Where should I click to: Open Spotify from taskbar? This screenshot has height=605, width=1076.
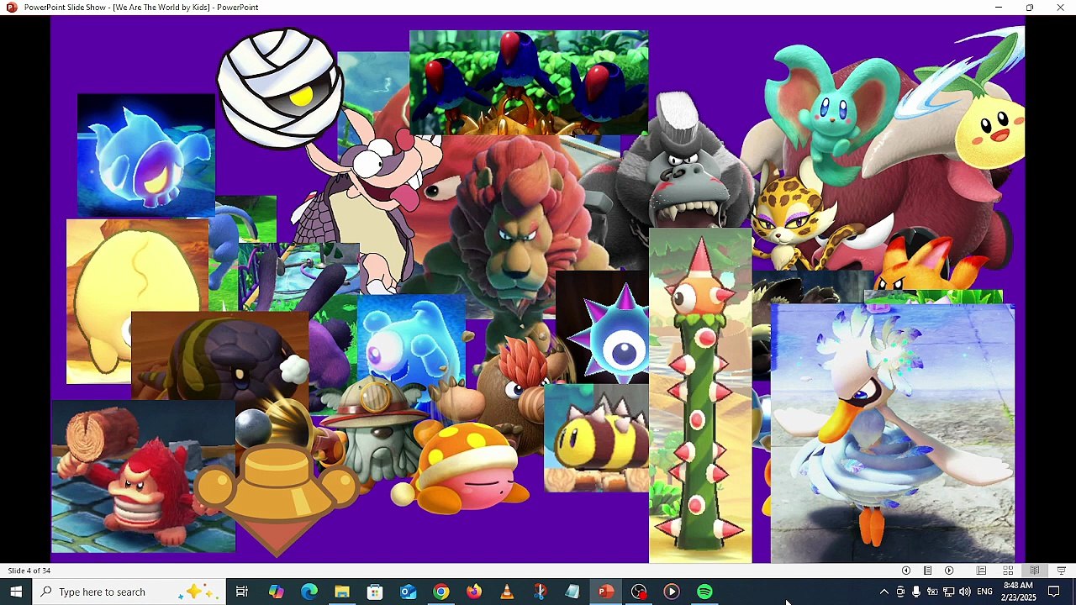(x=704, y=592)
